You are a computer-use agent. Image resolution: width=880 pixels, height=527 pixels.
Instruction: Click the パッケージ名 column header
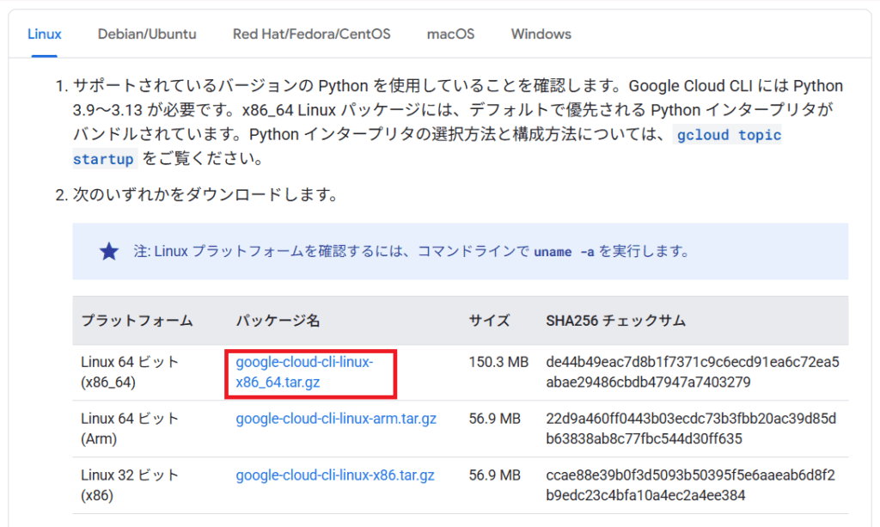click(278, 321)
